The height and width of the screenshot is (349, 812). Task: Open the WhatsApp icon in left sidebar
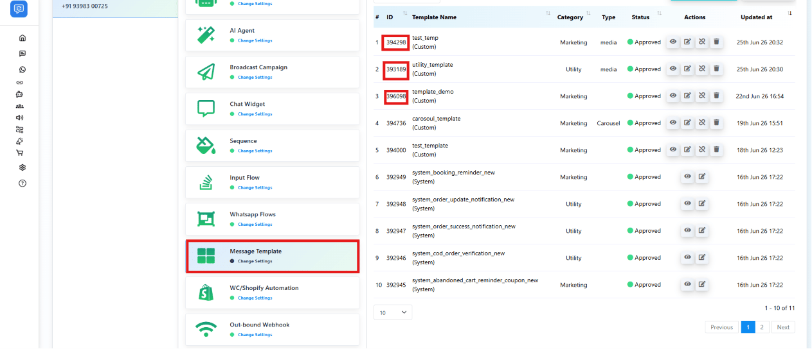23,69
